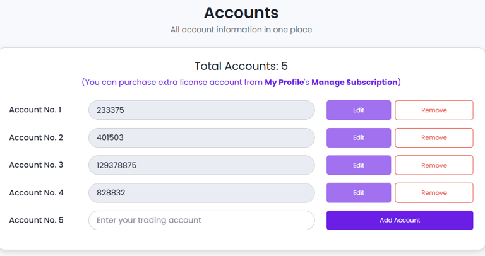Image resolution: width=485 pixels, height=256 pixels.
Task: Select the 233375 account field
Action: pos(201,110)
